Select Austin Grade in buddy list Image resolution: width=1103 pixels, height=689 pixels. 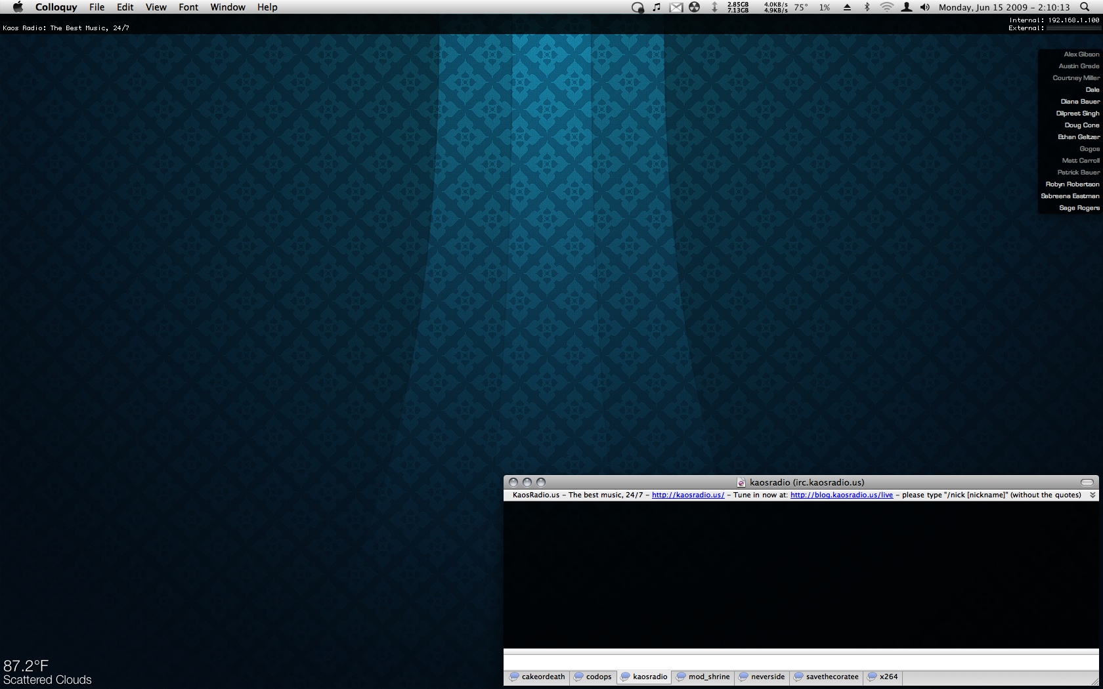click(x=1079, y=66)
